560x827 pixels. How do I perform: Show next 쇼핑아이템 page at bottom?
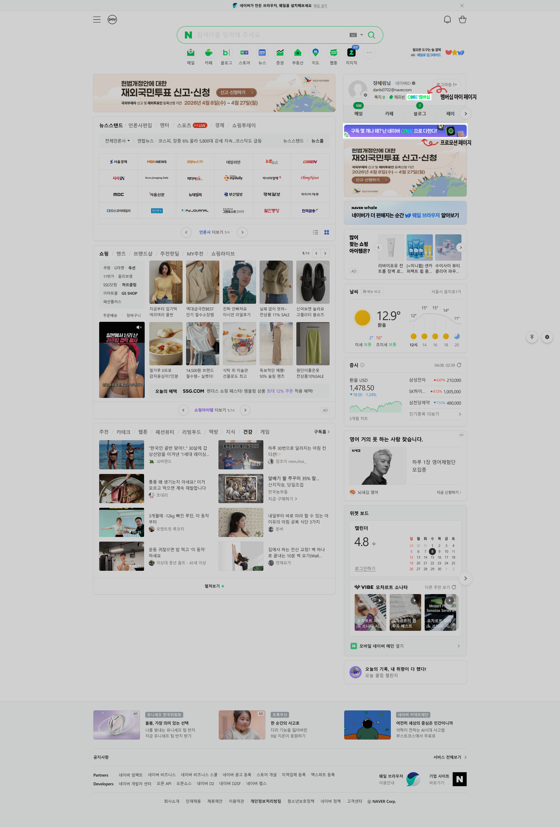click(245, 410)
